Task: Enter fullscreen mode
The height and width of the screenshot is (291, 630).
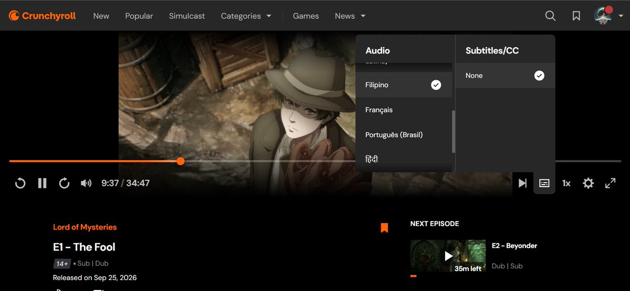Action: tap(610, 183)
